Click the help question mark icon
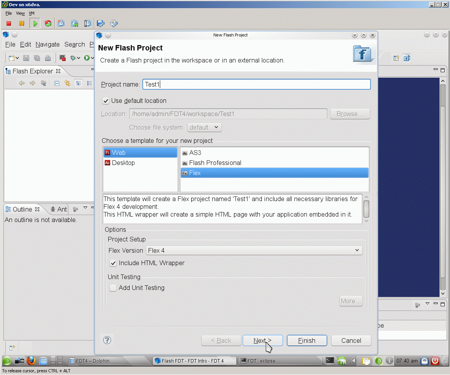Viewport: 450px width, 375px height. coord(107,340)
